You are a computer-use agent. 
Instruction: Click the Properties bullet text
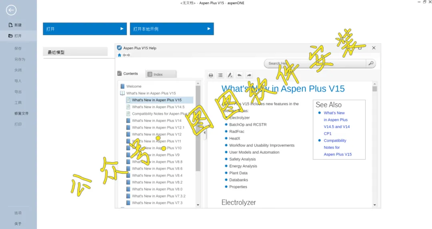tap(238, 187)
